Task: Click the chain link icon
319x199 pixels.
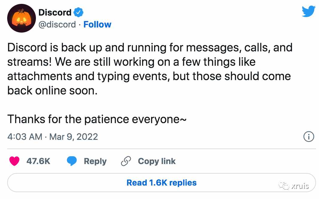Action: [x=126, y=161]
